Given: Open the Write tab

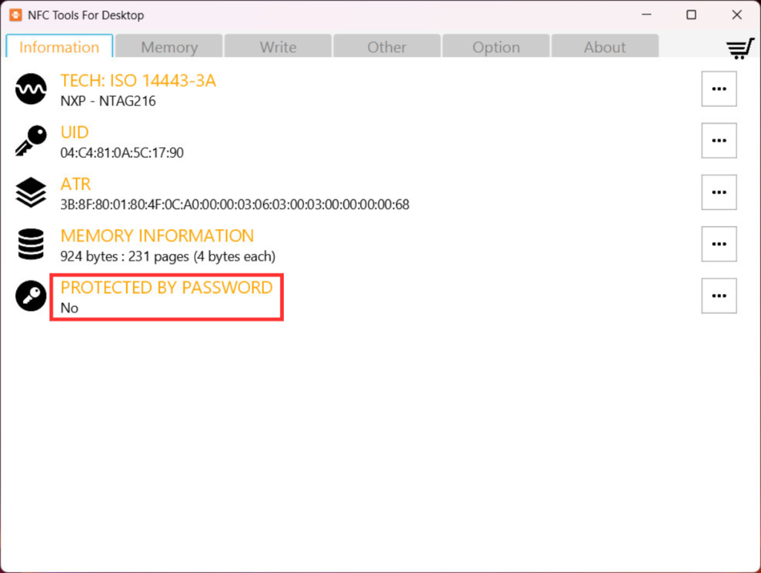Looking at the screenshot, I should coord(278,47).
